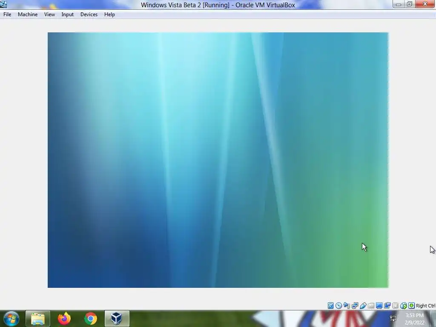The image size is (436, 327).
Task: Select the VirtualBox taskbar button
Action: pos(117,318)
